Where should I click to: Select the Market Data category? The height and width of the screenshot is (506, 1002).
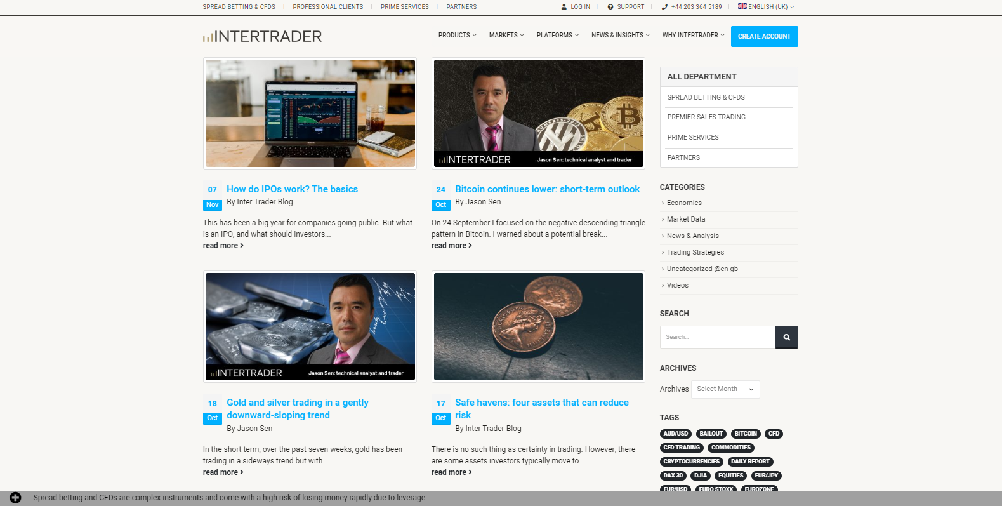pyautogui.click(x=686, y=220)
